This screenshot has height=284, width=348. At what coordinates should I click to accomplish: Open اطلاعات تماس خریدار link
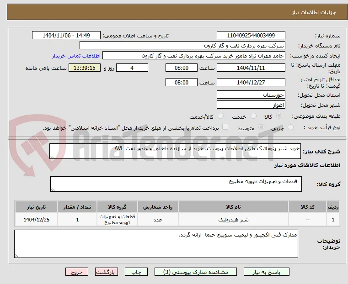point(76,56)
